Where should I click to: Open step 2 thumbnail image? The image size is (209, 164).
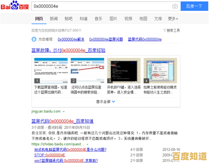pos(87,71)
